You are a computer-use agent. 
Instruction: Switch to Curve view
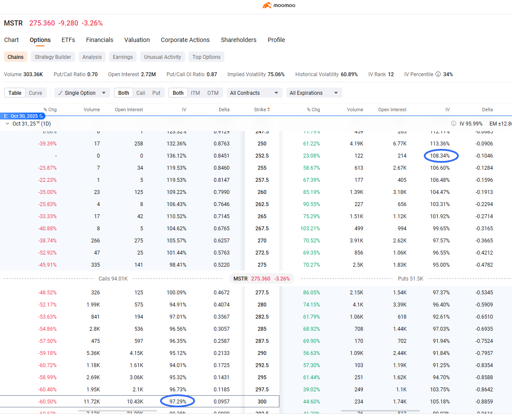pyautogui.click(x=35, y=93)
